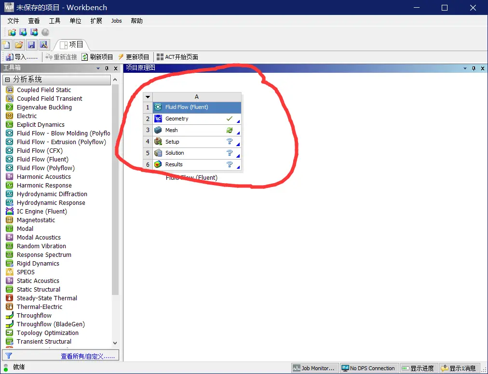Screen dimensions: 488x374
Task: Open the Jobs menu
Action: (116, 21)
